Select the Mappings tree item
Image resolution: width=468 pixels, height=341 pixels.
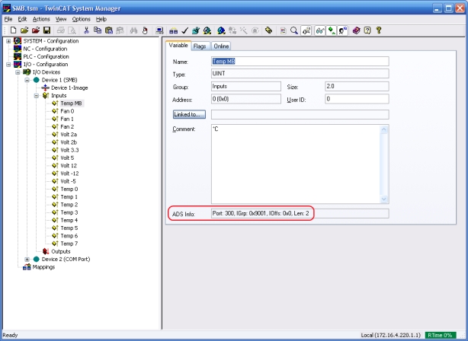[43, 267]
